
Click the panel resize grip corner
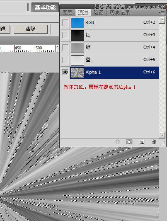[x=163, y=143]
